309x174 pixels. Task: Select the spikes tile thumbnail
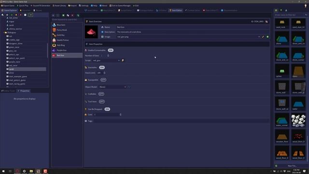(x=282, y=71)
